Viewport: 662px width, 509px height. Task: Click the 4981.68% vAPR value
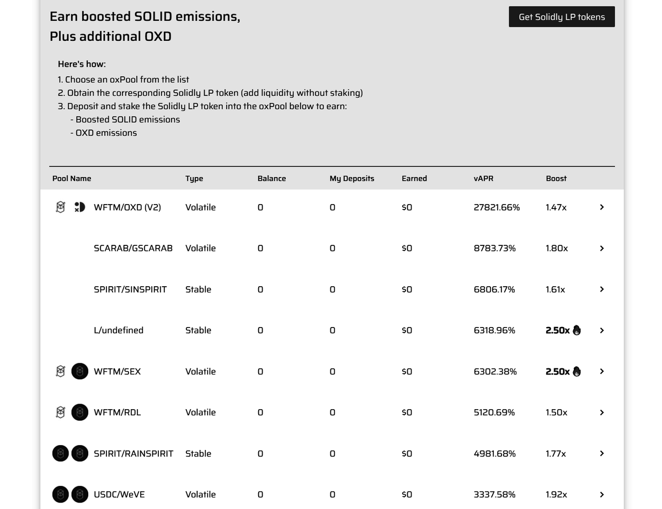495,453
